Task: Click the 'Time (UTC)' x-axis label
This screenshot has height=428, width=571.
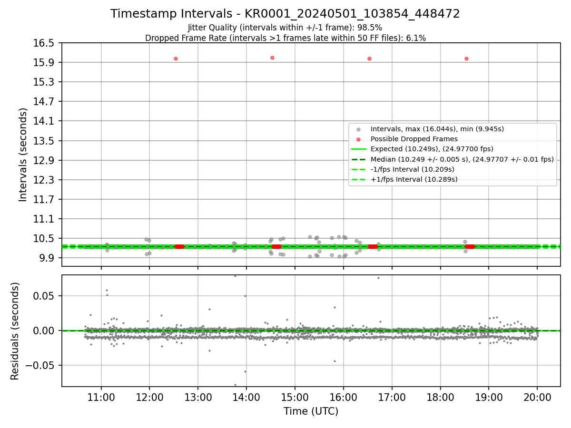Action: pyautogui.click(x=311, y=411)
